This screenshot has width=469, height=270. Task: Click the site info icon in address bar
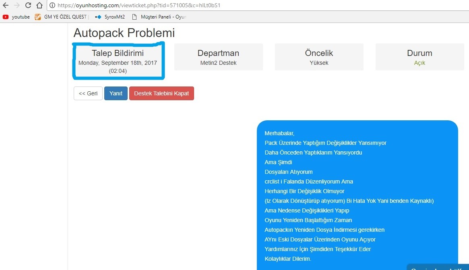coord(52,5)
